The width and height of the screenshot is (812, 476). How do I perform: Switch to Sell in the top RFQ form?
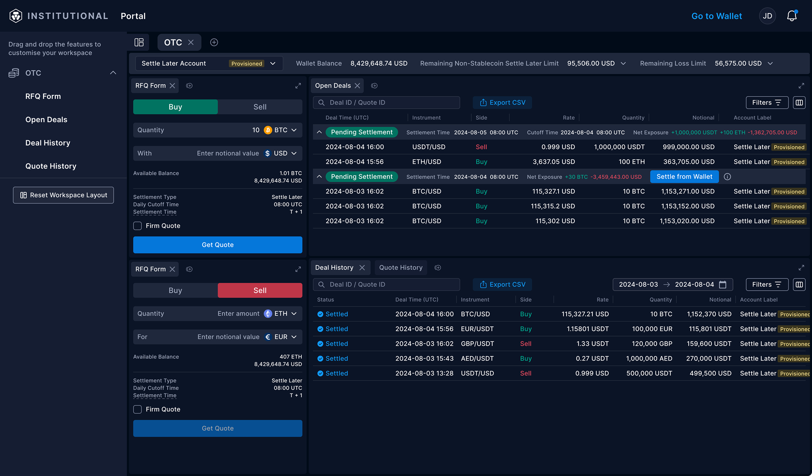260,106
